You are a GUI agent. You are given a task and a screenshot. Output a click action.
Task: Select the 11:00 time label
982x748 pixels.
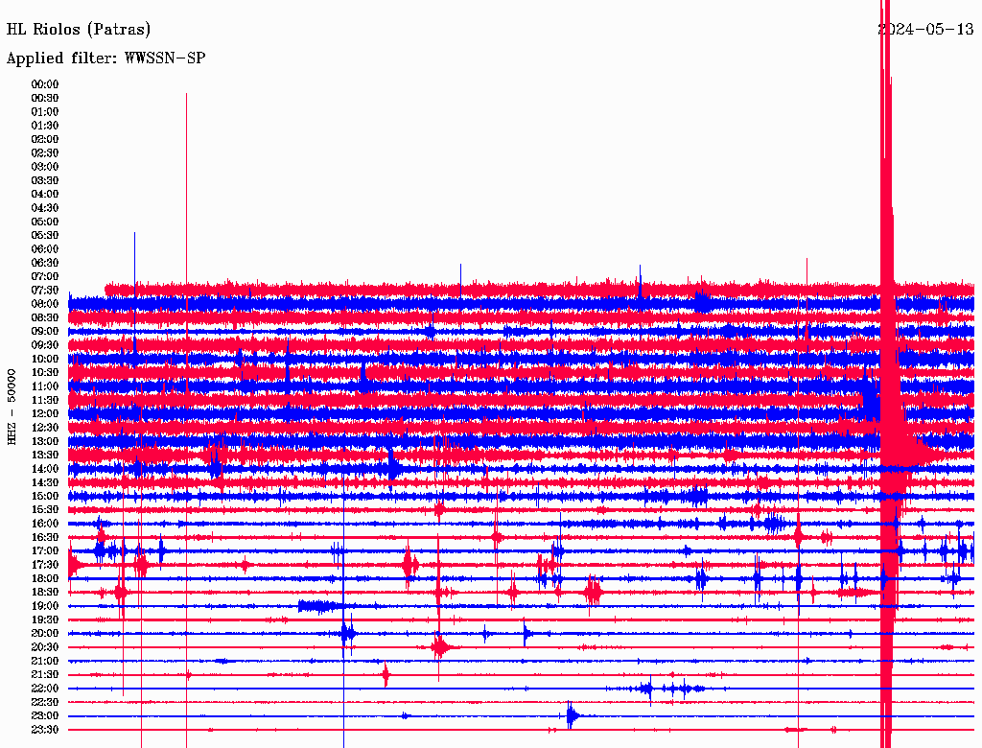click(45, 386)
